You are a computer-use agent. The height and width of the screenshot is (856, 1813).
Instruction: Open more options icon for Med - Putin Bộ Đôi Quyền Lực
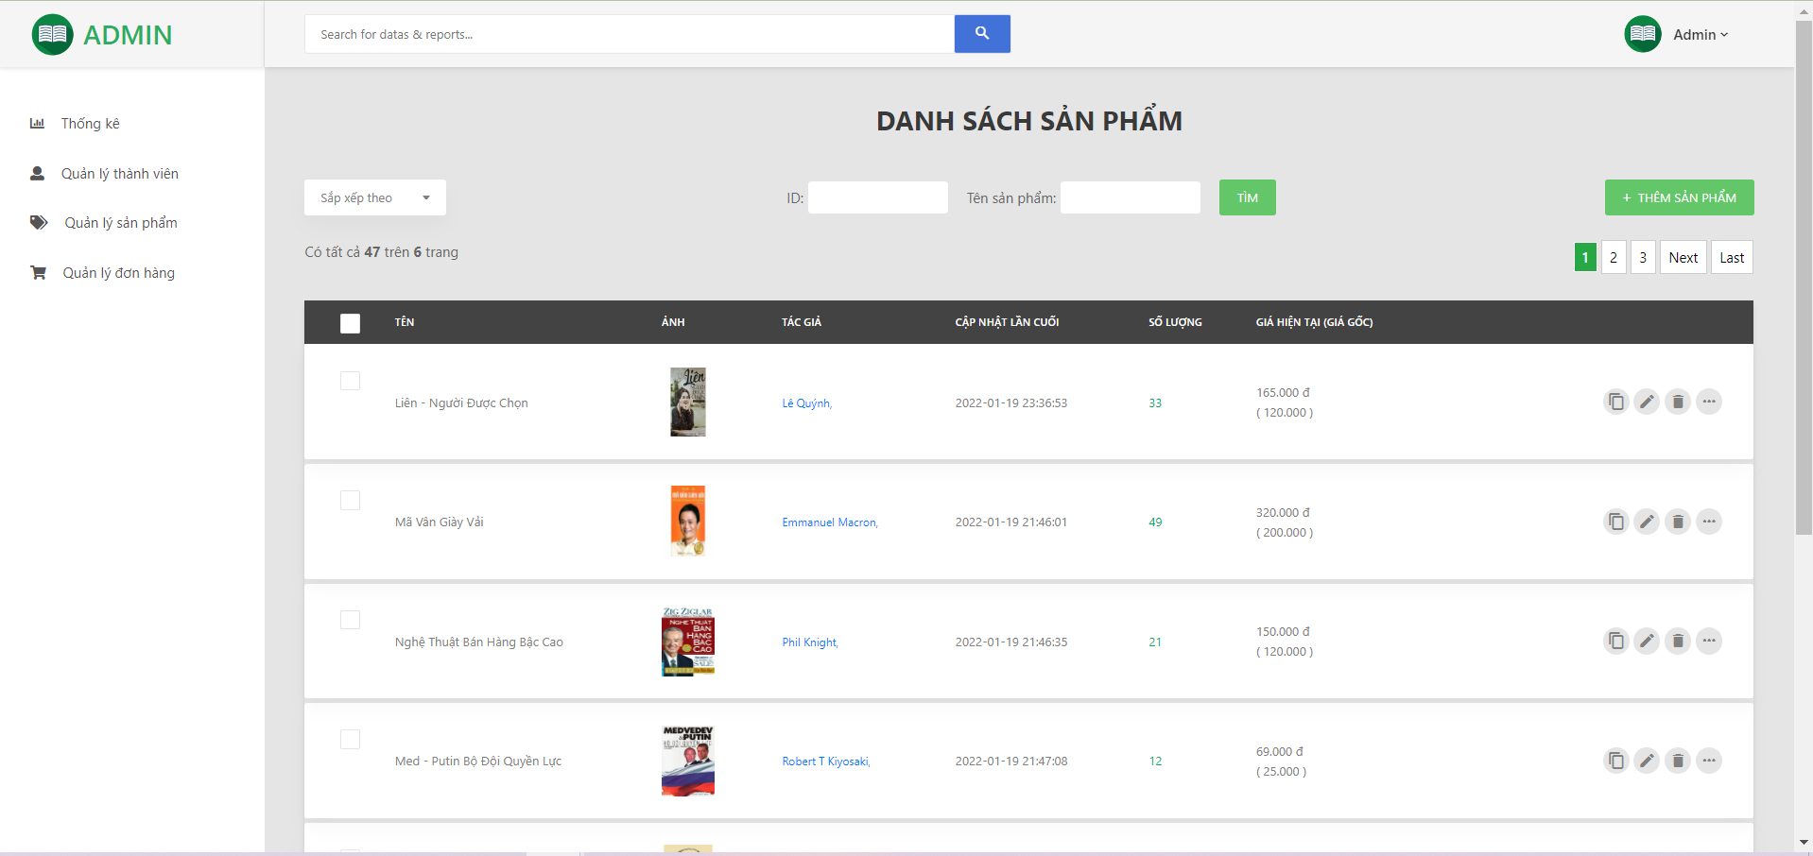[1709, 761]
